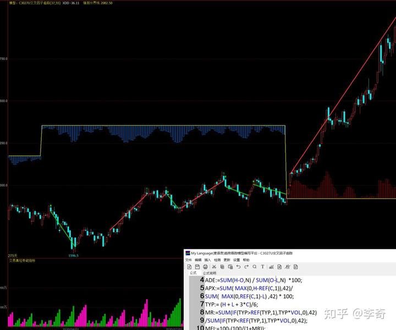This screenshot has width=396, height=330.
Task: Click the Find magnifier icon
Action: [255, 267]
